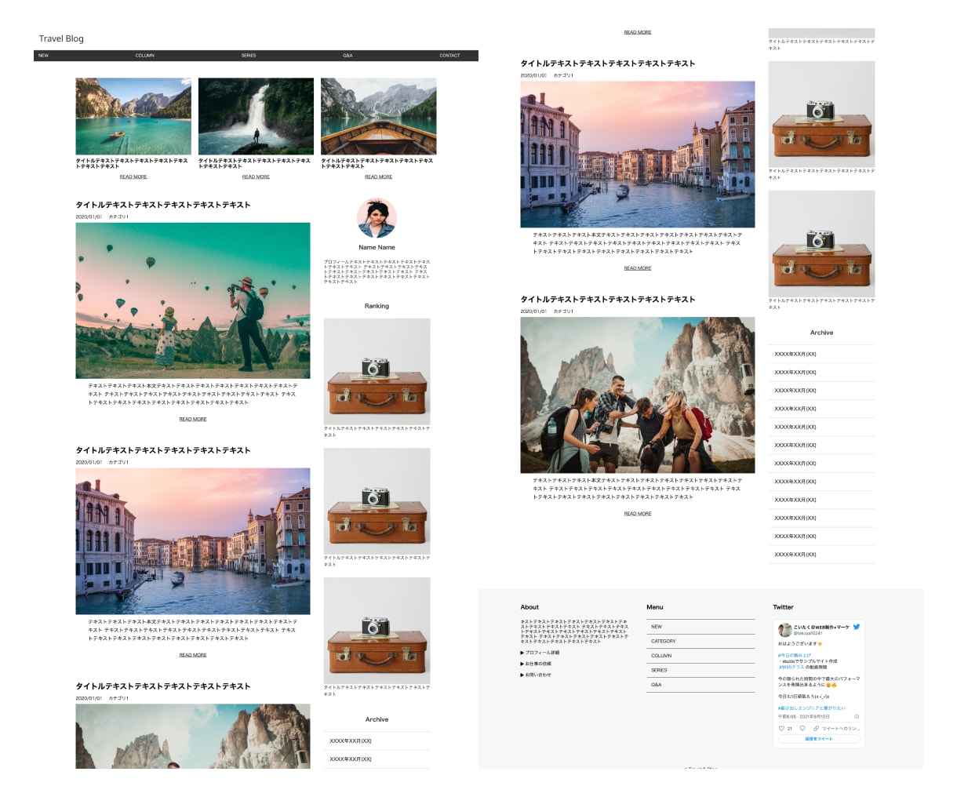Screen dimensions: 957x797
Task: Click the post title above hot-air balloon image
Action: click(x=163, y=205)
